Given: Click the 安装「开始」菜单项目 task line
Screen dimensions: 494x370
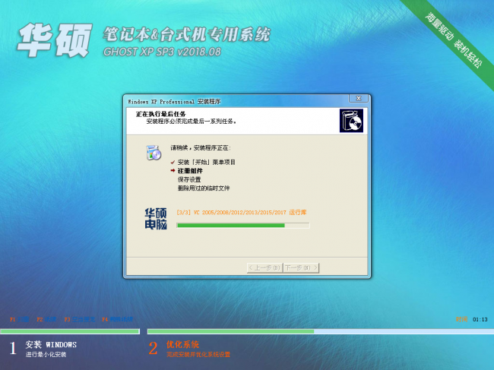Looking at the screenshot, I should pos(207,163).
